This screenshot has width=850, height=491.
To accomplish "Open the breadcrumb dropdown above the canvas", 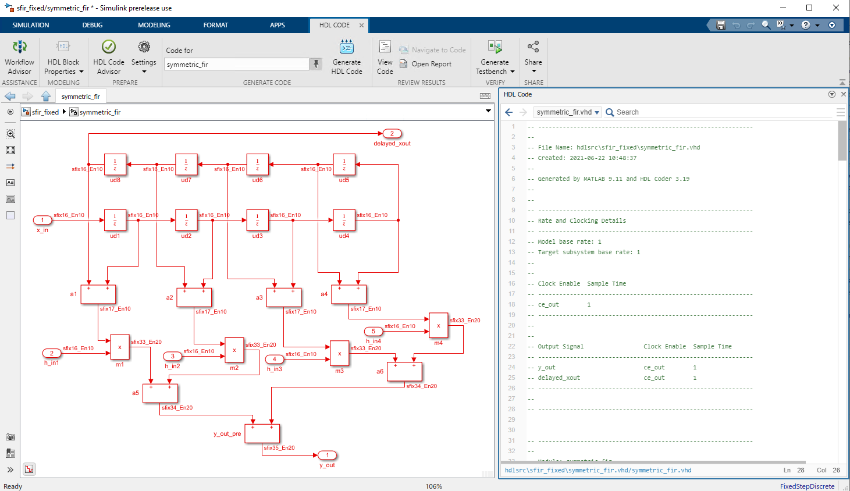I will pyautogui.click(x=488, y=112).
